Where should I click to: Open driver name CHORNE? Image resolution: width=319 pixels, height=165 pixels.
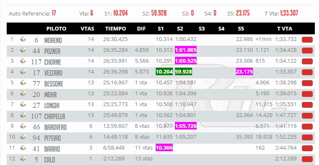coord(53,62)
